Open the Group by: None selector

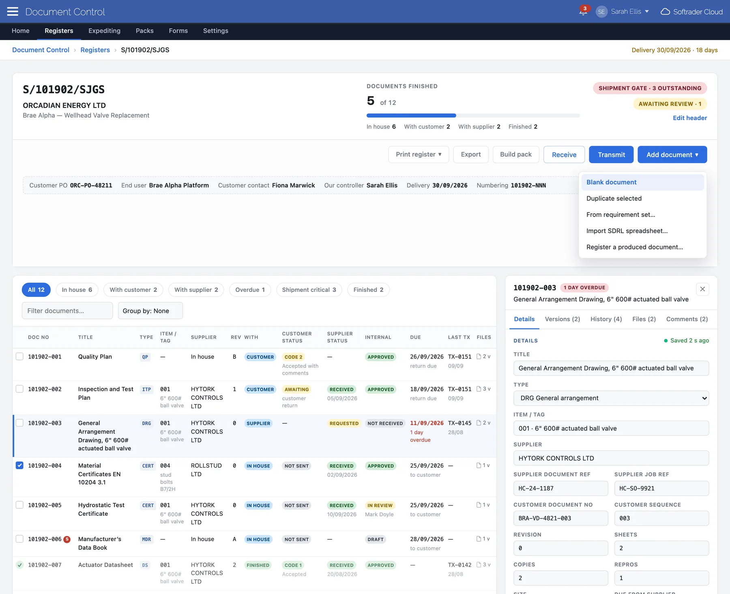[150, 311]
